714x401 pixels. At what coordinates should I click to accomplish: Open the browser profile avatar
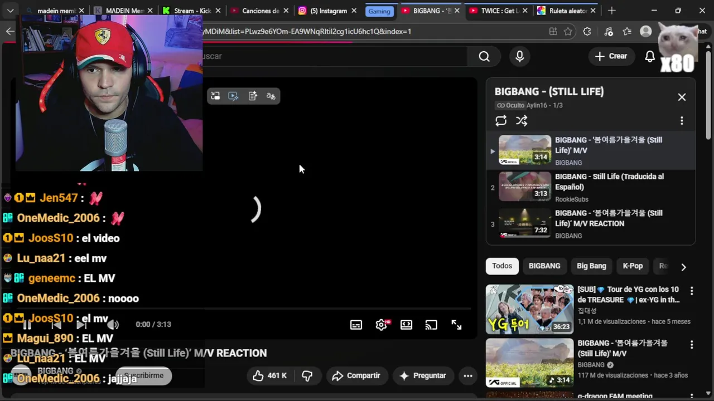point(646,32)
